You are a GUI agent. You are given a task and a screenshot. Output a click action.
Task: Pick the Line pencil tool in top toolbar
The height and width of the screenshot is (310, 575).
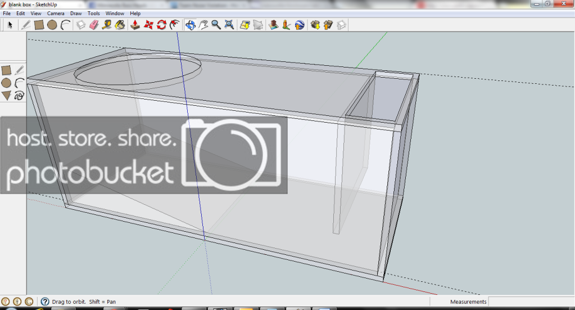coord(26,25)
